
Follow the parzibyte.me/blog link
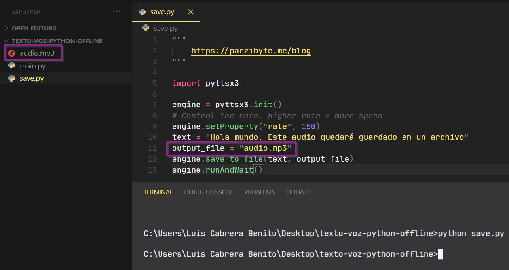click(251, 51)
